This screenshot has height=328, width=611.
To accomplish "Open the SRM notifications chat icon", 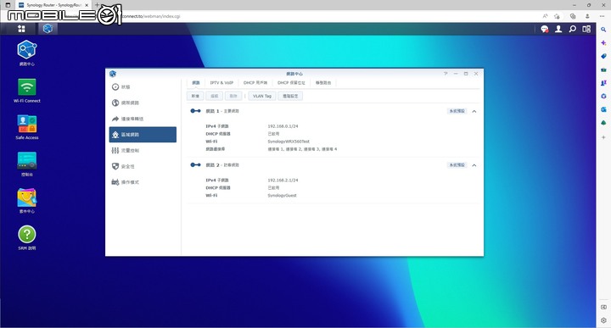I will click(544, 29).
